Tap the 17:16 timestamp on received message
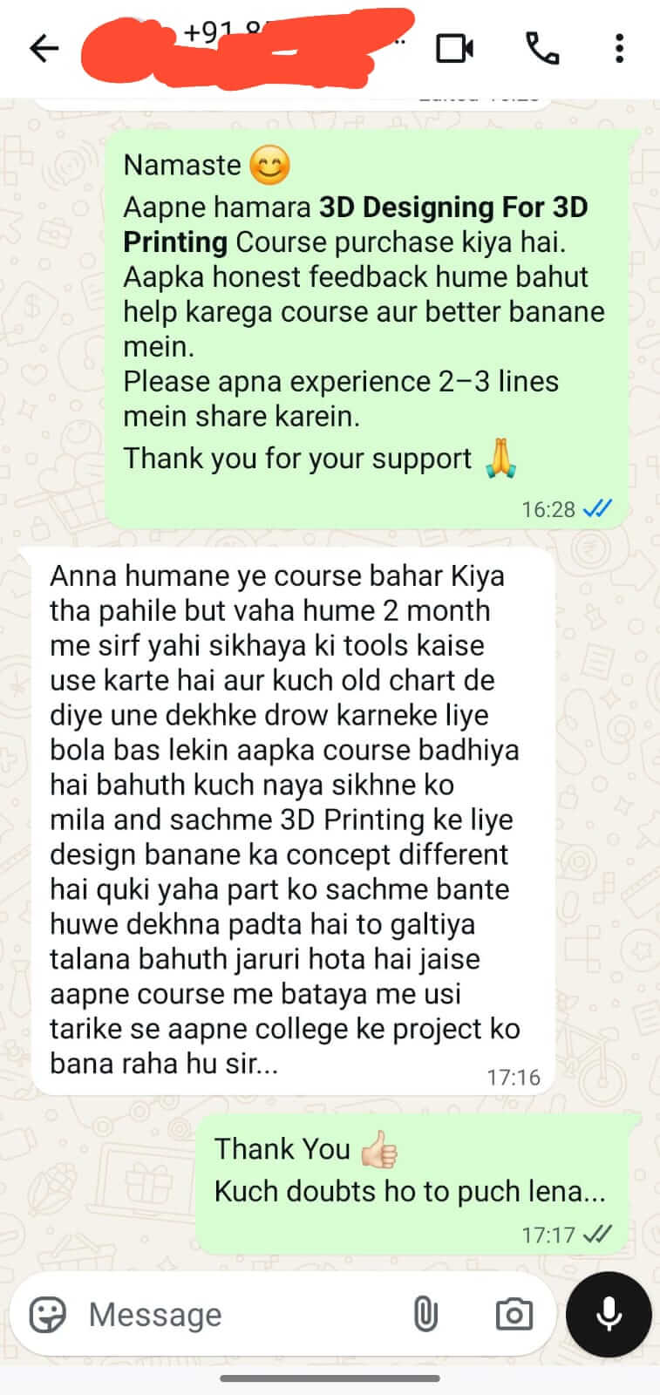The width and height of the screenshot is (660, 1395). [514, 1077]
